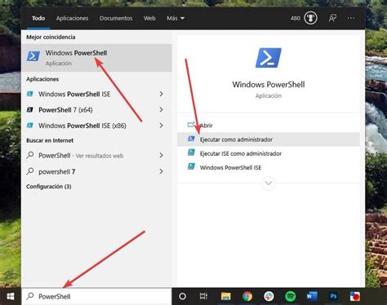The image size is (387, 305).
Task: Click the 'Windows PowerShell' title in preview pane
Action: pyautogui.click(x=269, y=85)
